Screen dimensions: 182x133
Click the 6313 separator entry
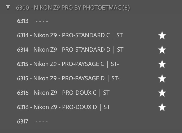click(32, 21)
